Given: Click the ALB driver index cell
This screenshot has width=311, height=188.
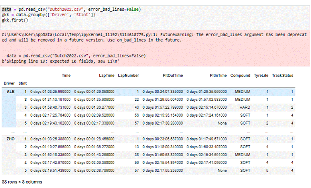Looking at the screenshot, I should pyautogui.click(x=10, y=92).
